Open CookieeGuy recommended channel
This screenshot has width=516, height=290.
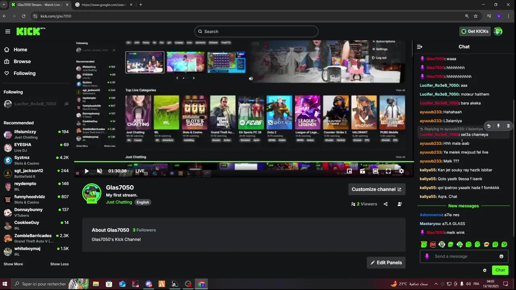click(x=36, y=226)
